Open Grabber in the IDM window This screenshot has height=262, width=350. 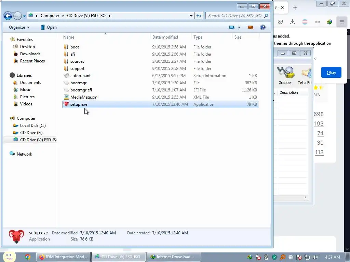click(285, 75)
